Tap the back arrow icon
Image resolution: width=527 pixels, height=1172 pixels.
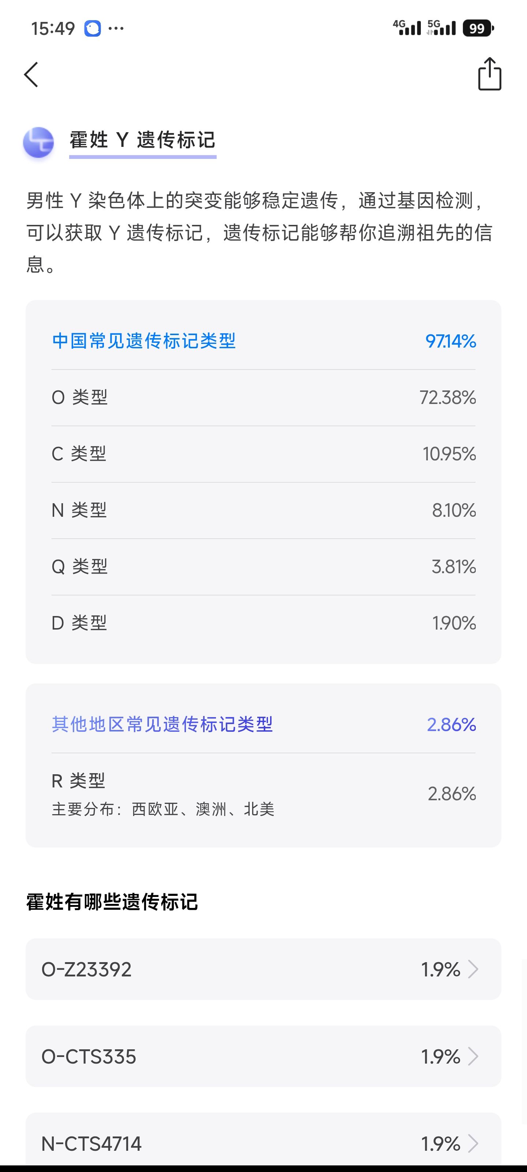point(31,75)
